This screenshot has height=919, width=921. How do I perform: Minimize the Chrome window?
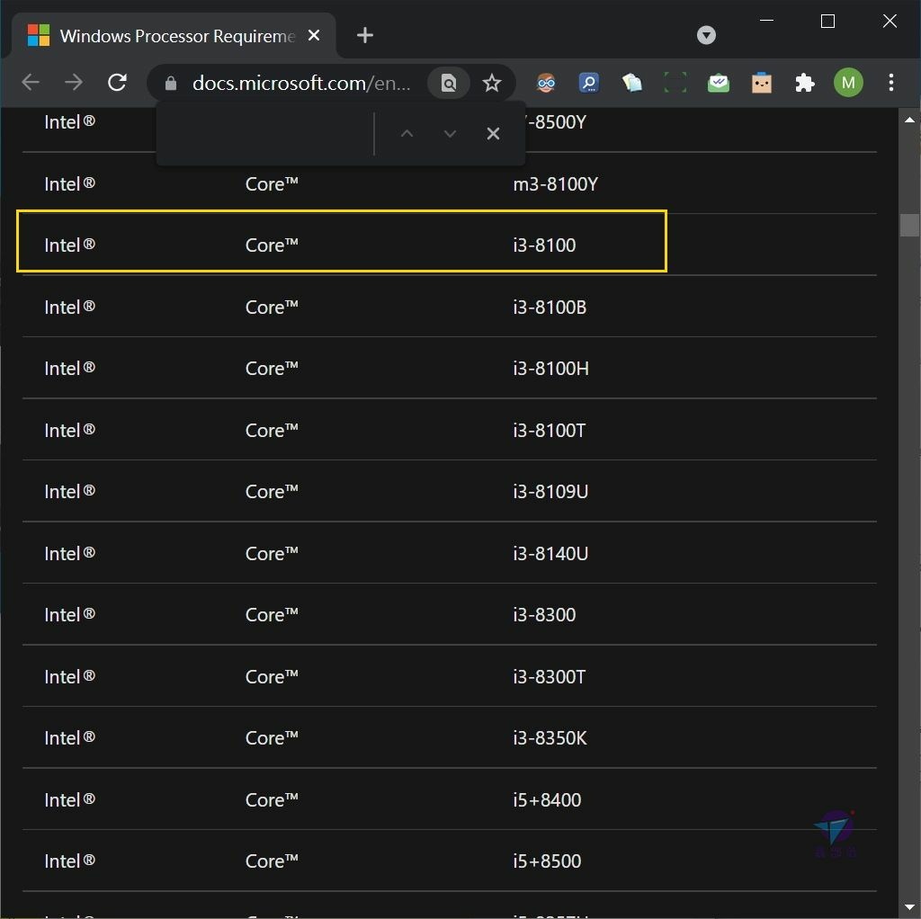pos(766,21)
